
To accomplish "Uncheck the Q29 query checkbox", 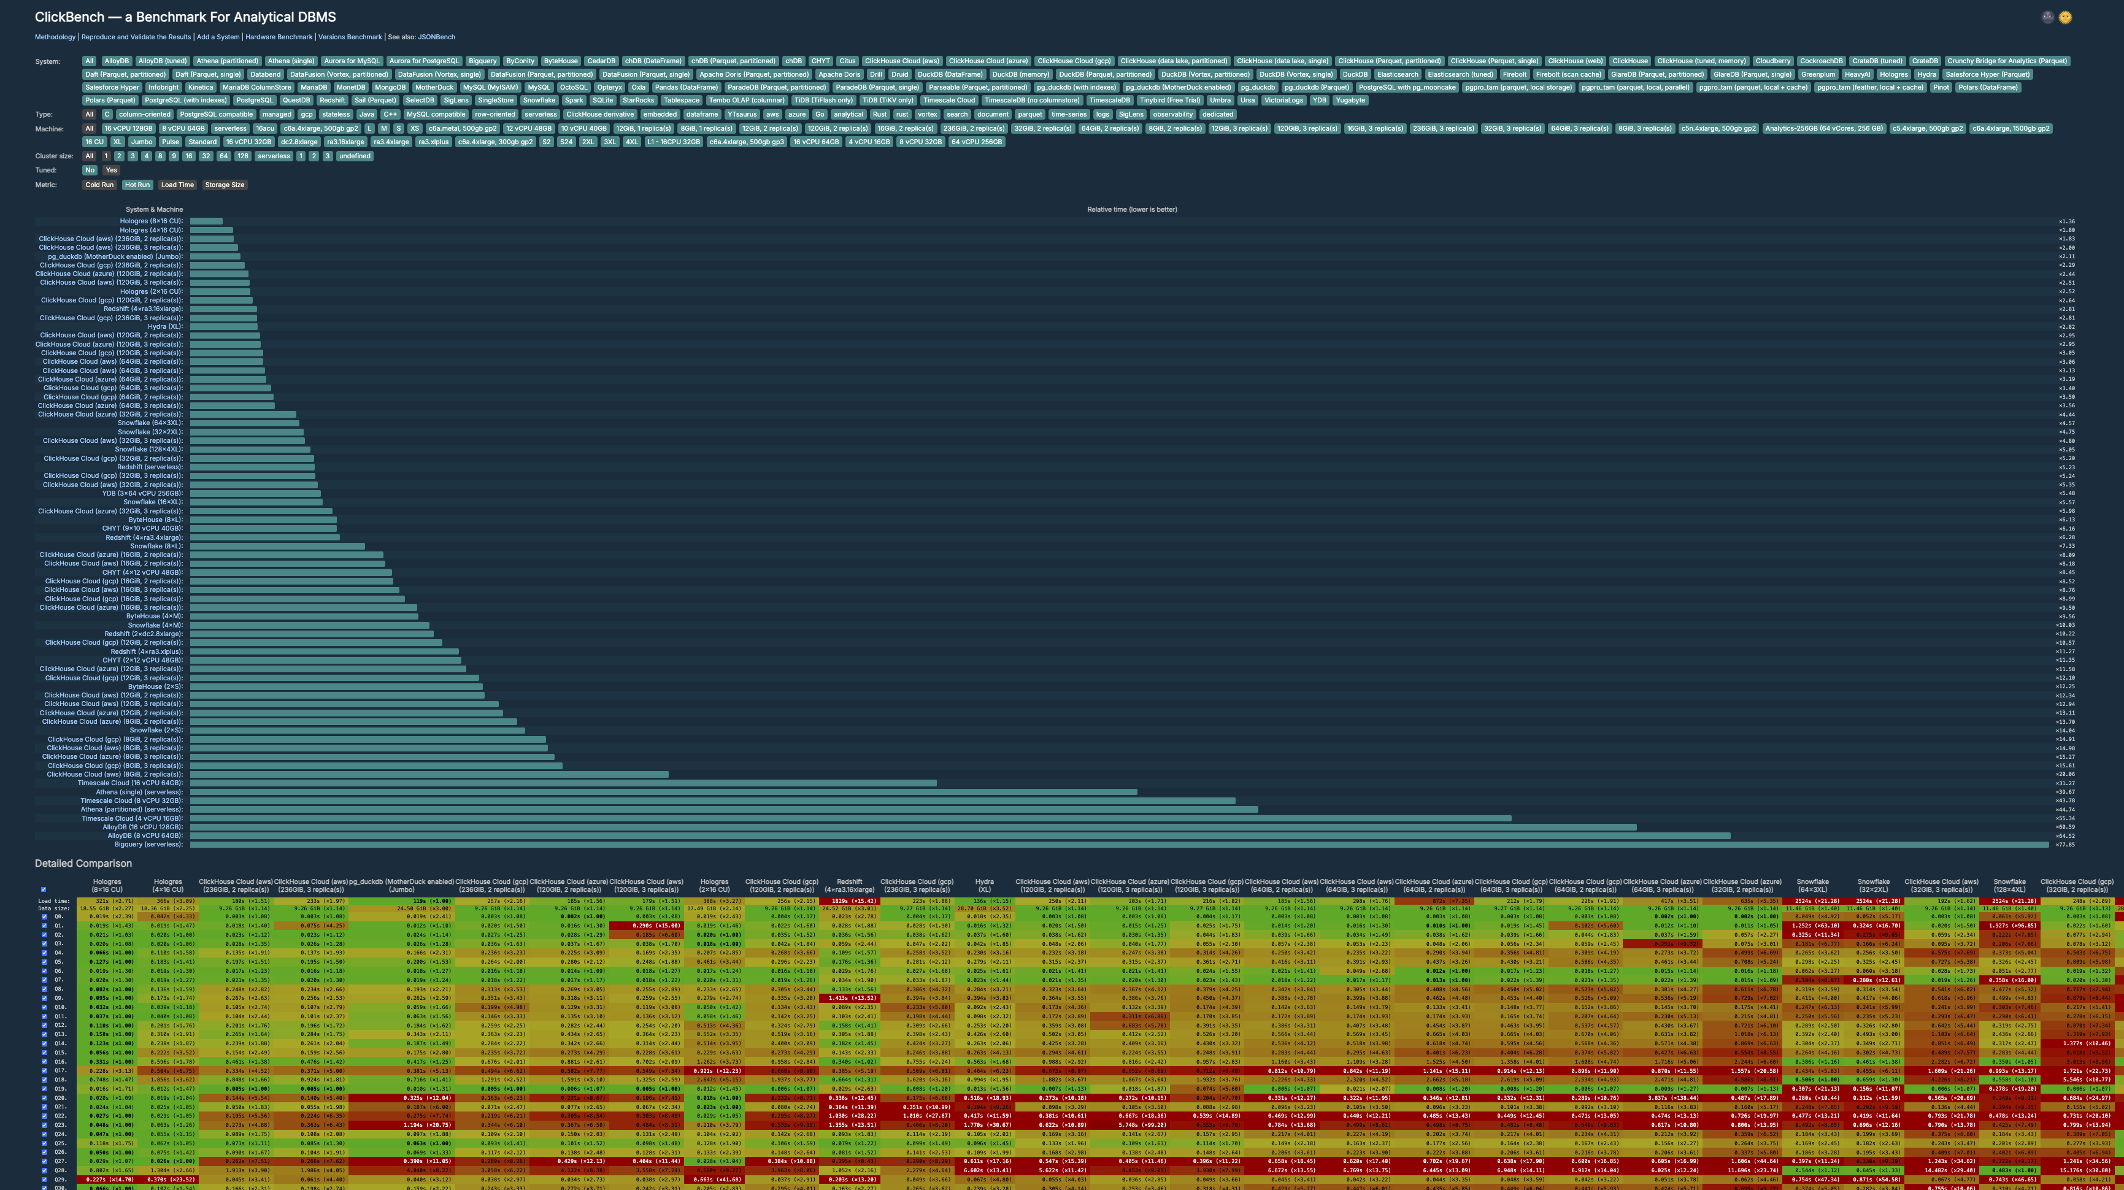I will (x=45, y=1180).
